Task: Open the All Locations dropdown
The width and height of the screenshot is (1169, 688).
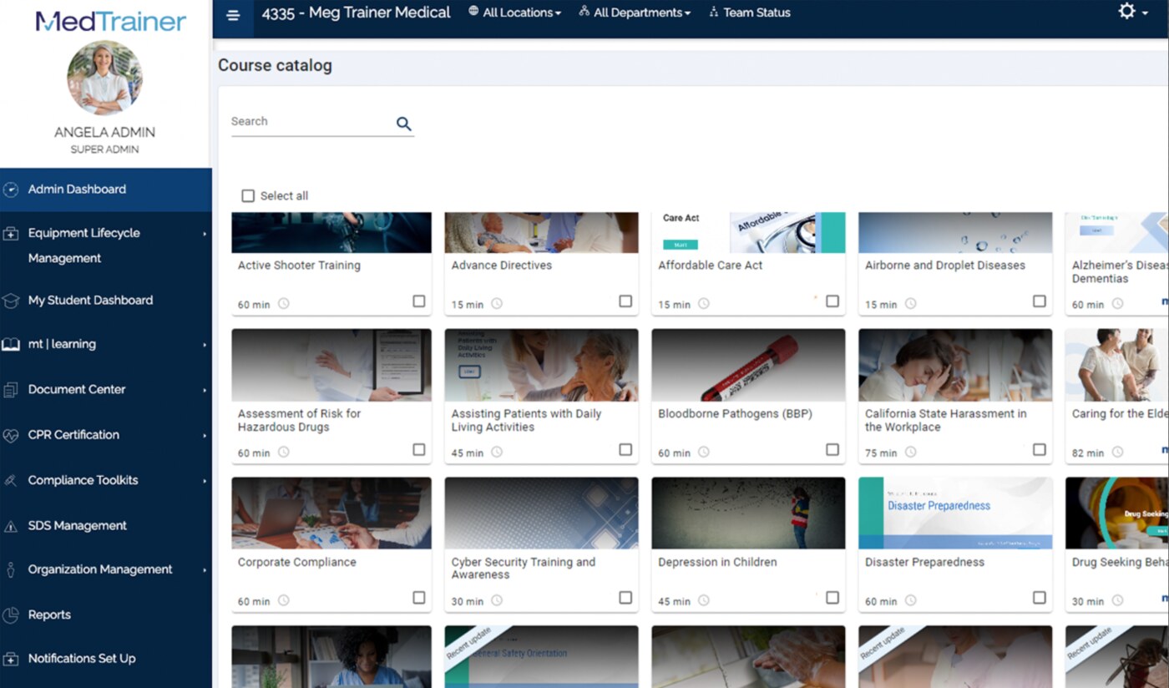Action: [514, 13]
